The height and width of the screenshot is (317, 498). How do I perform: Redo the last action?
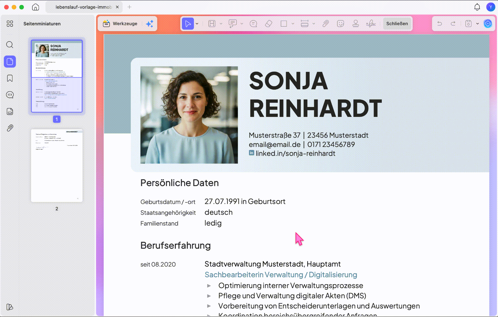tap(453, 24)
